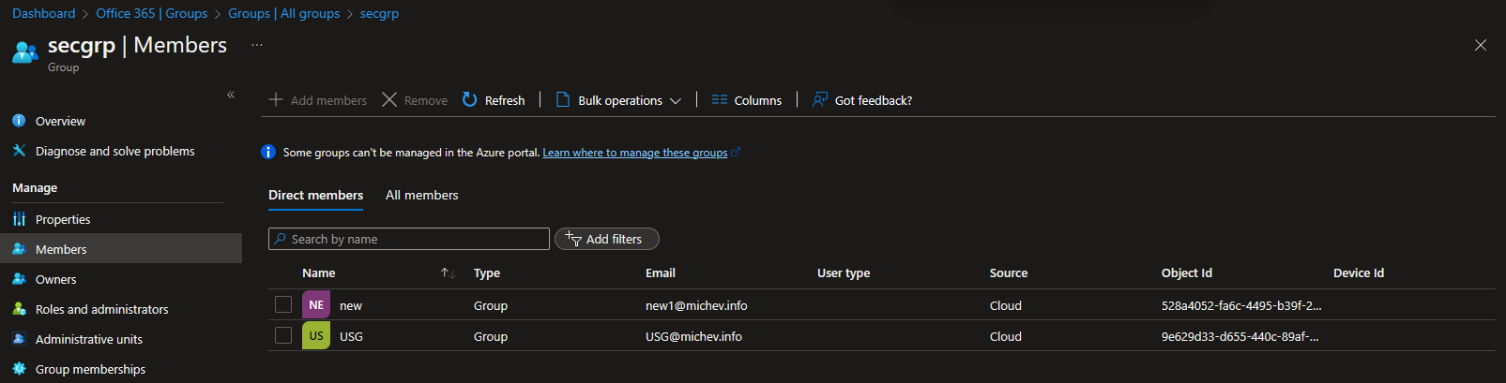Click the Device Id column header
1506x383 pixels.
1359,273
